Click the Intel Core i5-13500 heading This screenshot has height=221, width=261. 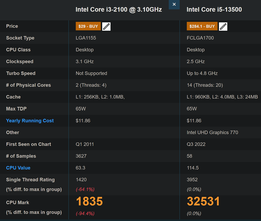[x=214, y=9]
